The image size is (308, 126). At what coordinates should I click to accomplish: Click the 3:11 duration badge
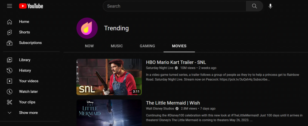tap(136, 91)
